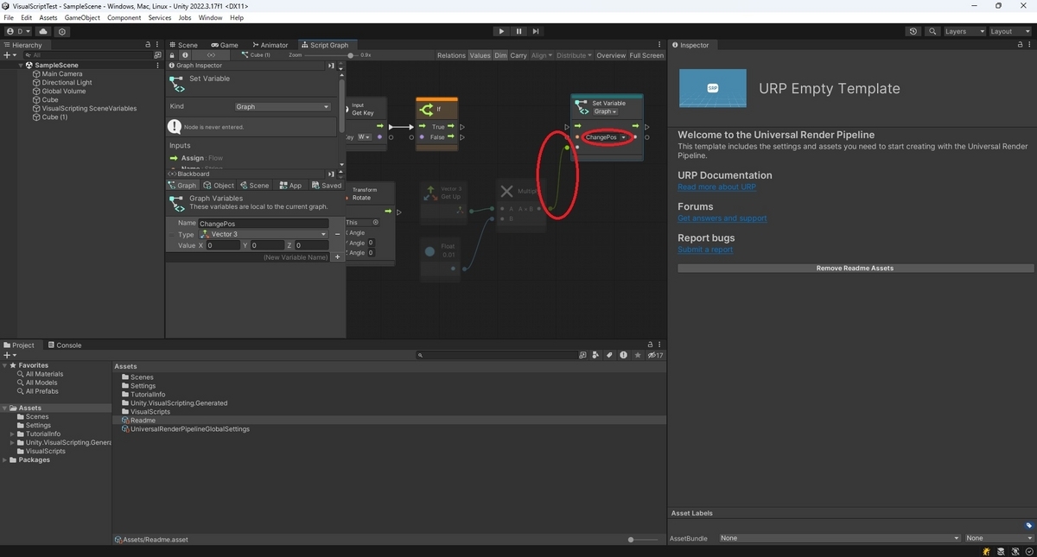Image resolution: width=1037 pixels, height=557 pixels.
Task: Lock the Script Graph window padlock
Action: (x=172, y=55)
